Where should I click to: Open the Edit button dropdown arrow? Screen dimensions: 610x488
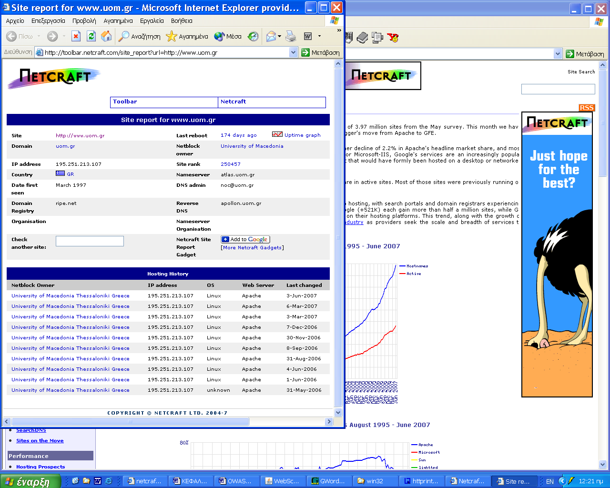tap(319, 36)
